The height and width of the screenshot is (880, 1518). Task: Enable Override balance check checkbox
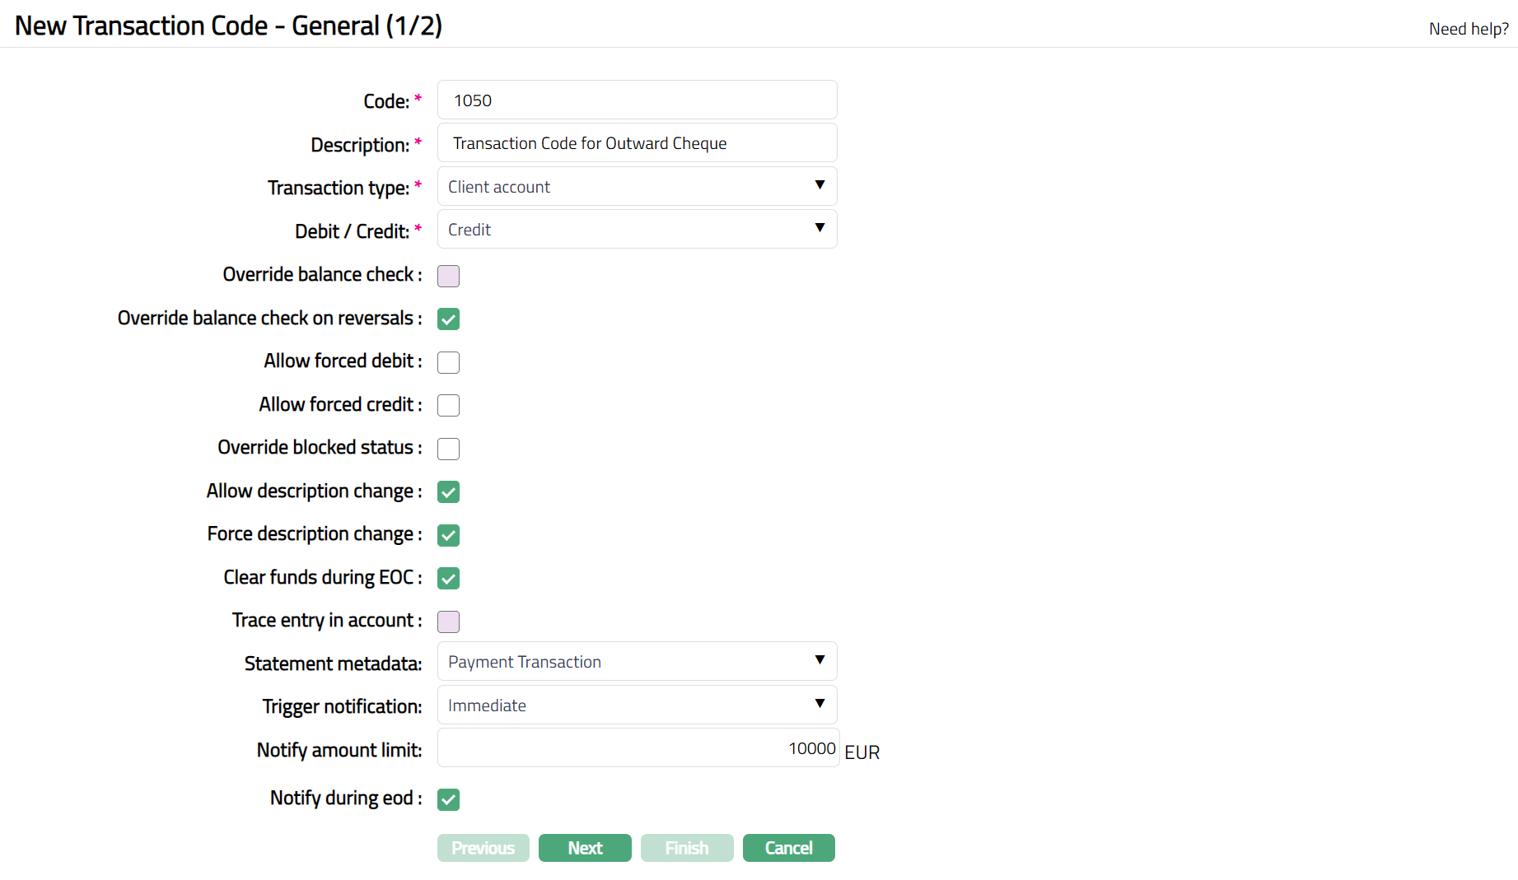(448, 276)
